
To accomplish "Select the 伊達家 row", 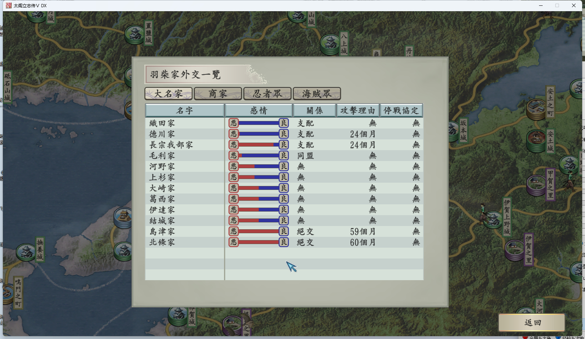I will coord(284,210).
